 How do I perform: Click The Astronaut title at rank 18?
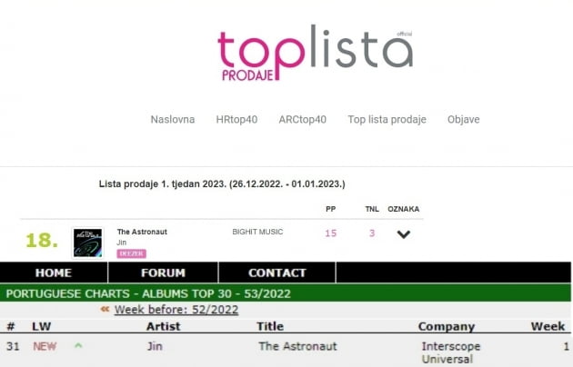tap(142, 232)
